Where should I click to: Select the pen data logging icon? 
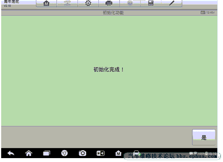(x=172, y=4)
